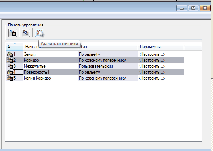This screenshot has height=151, width=213.
Task: Open type cell Пользовательский for Междупутье
Action: point(108,66)
